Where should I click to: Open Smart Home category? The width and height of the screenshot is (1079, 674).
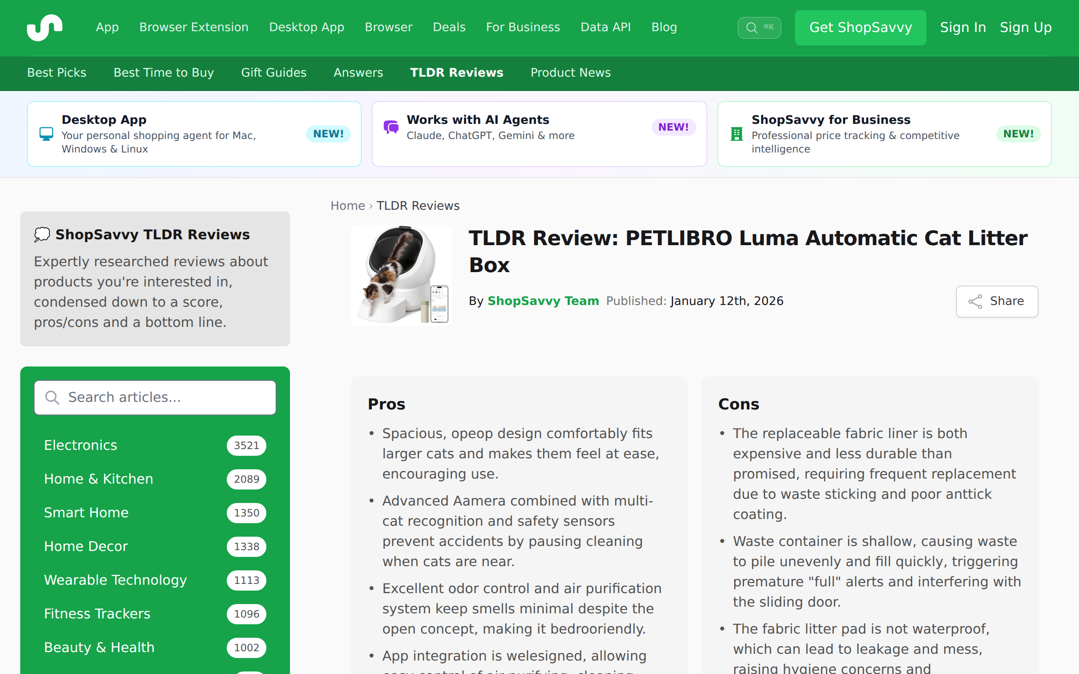155,513
